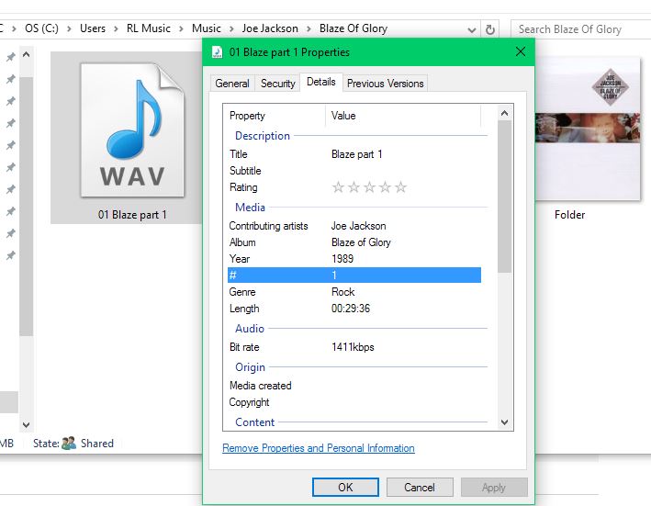The image size is (651, 506).
Task: Click the topmost pin icon in navigation pane
Action: (x=10, y=57)
